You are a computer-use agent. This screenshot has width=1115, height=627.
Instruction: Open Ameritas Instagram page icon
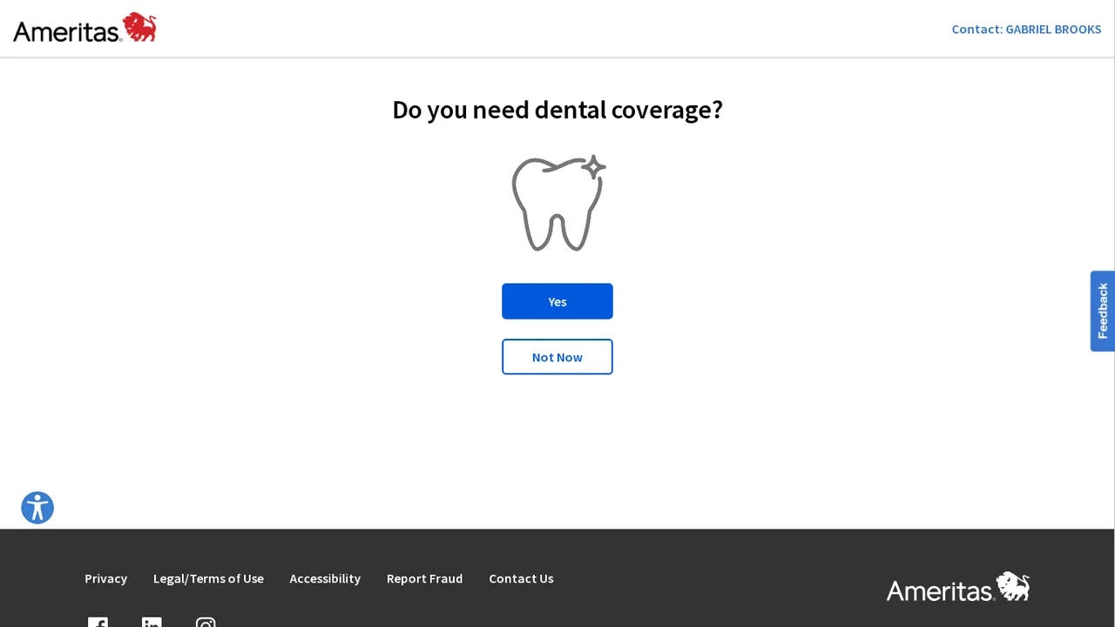pos(206,622)
